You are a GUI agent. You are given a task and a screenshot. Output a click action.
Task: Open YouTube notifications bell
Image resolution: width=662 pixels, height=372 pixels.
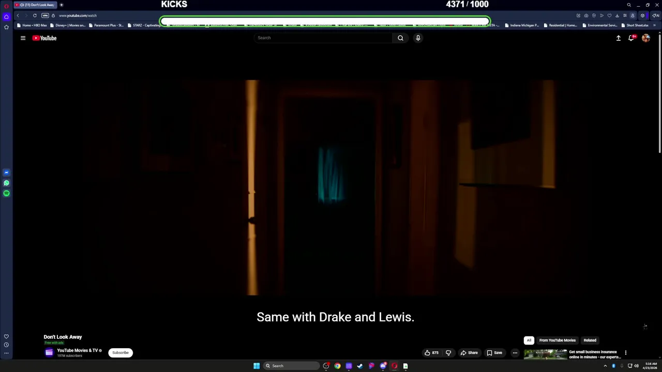pos(631,38)
